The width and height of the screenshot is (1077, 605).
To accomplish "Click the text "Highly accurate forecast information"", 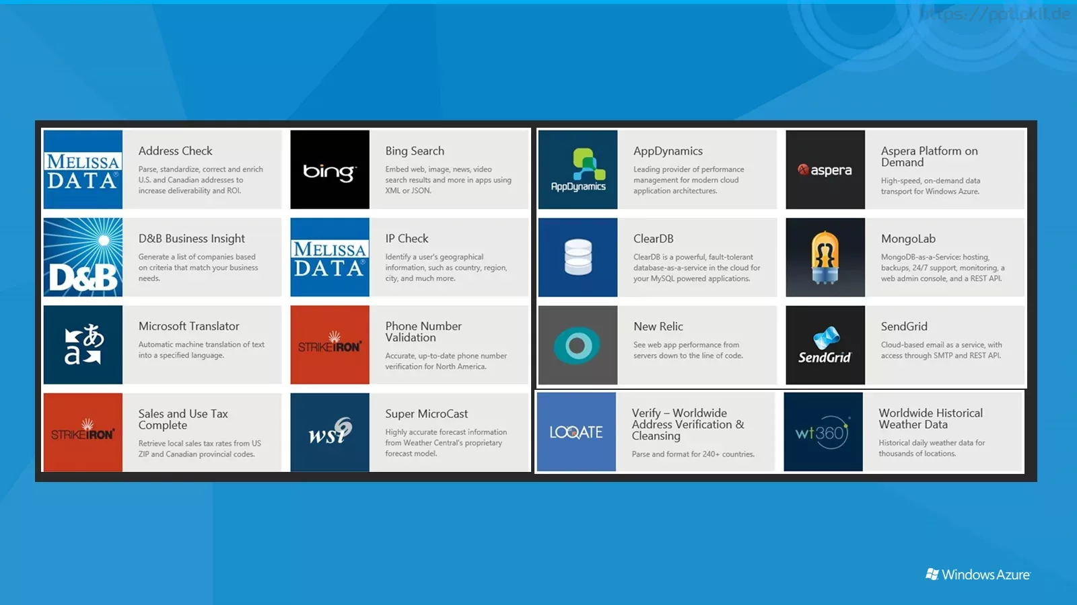I will click(x=446, y=432).
